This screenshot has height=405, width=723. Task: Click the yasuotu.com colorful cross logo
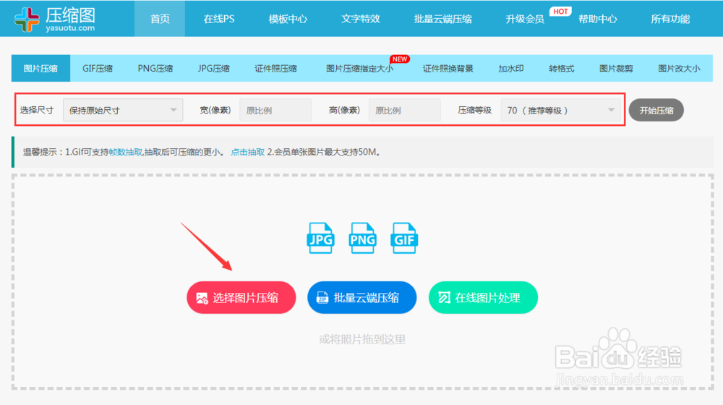(x=27, y=19)
